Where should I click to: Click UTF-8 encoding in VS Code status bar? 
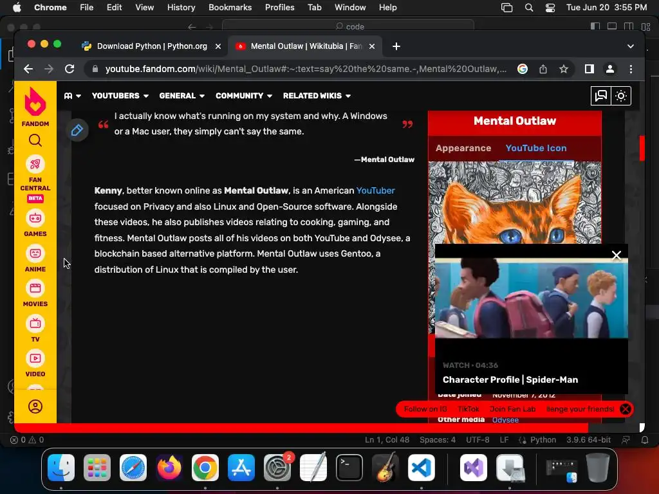(478, 440)
